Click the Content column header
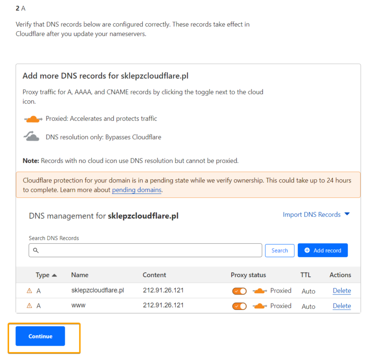Screen dimensions: 382x363 154,275
